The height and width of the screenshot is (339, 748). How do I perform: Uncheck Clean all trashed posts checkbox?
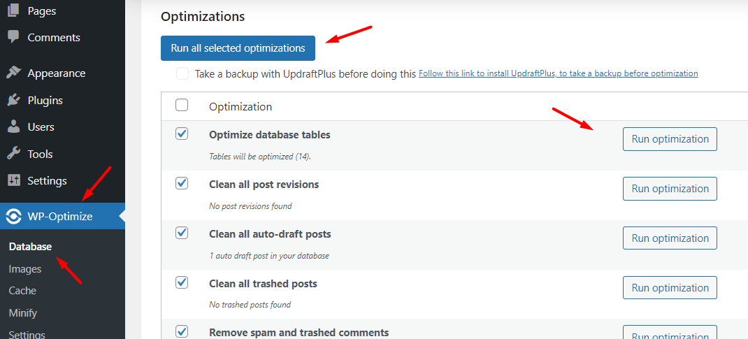182,282
